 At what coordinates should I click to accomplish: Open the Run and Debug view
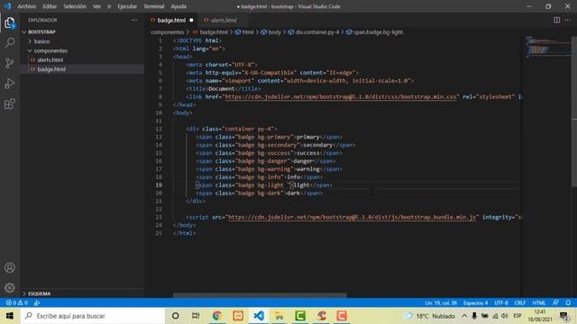tap(10, 84)
